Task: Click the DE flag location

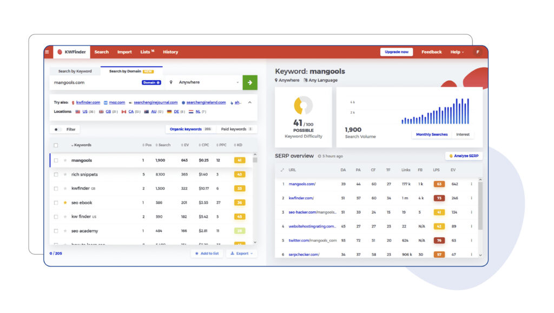Action: click(x=169, y=112)
